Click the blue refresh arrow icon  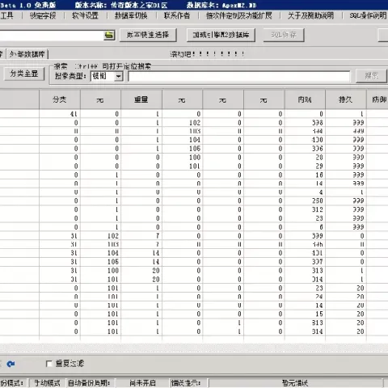(x=11, y=364)
